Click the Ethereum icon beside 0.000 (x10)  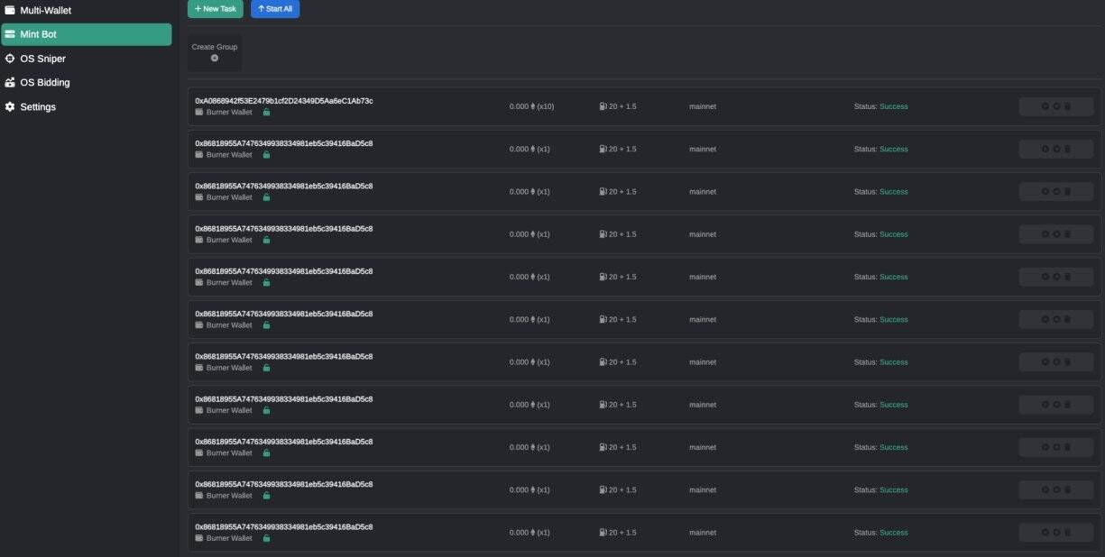point(533,106)
